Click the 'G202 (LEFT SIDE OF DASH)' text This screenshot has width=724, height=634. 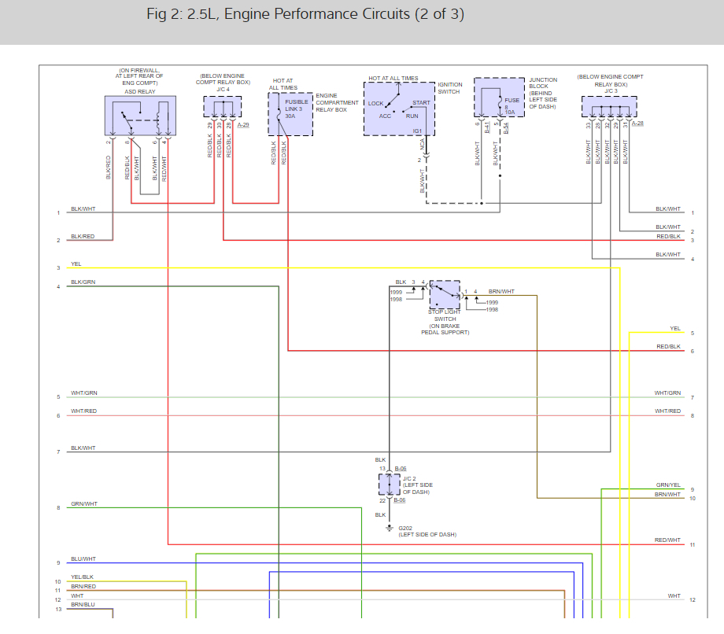coord(427,532)
